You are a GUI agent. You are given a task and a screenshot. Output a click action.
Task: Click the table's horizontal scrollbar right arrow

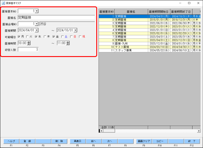[x=199, y=131]
